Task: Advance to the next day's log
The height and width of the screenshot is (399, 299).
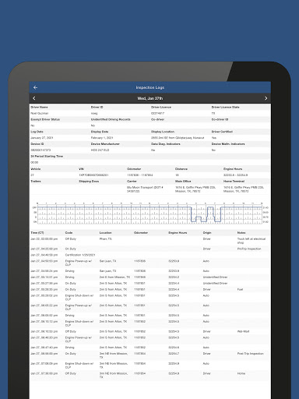Action: (x=266, y=98)
